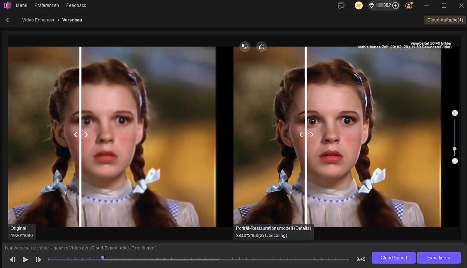Click the app logo icon
Image resolution: width=467 pixels, height=268 pixels.
(7, 5)
